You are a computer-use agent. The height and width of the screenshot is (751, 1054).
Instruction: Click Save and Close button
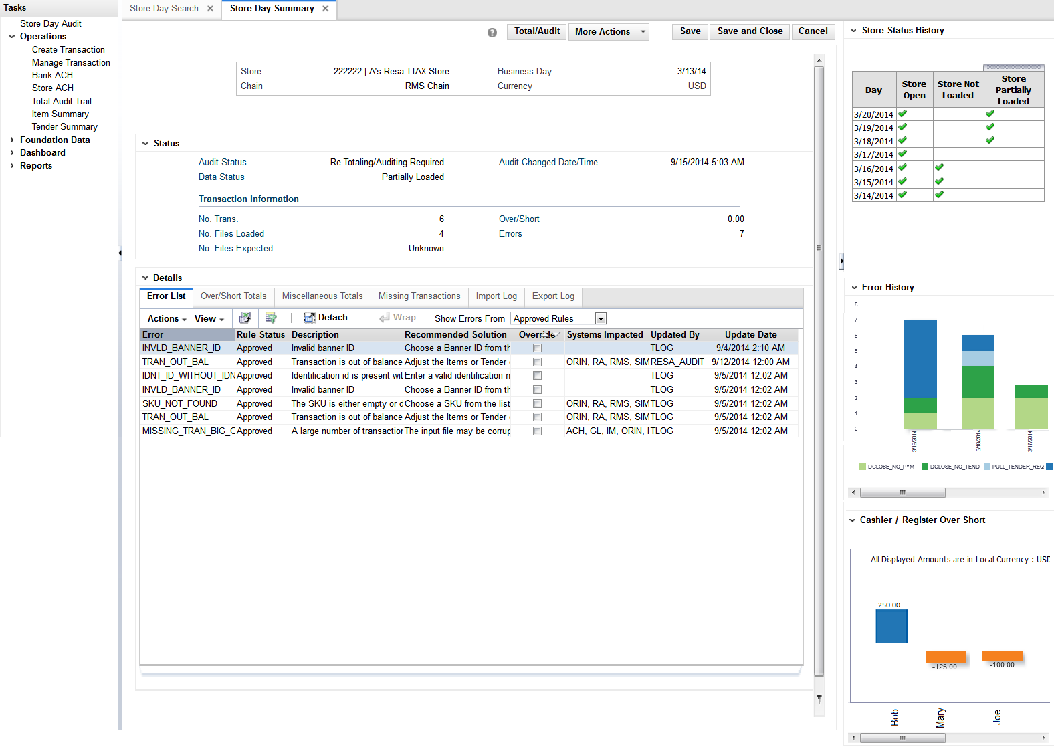[x=750, y=31]
